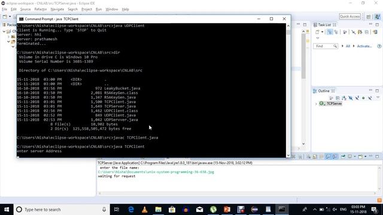Click Command Prompt scrollbar down arrow
This screenshot has height=215, width=383.
[x=288, y=155]
